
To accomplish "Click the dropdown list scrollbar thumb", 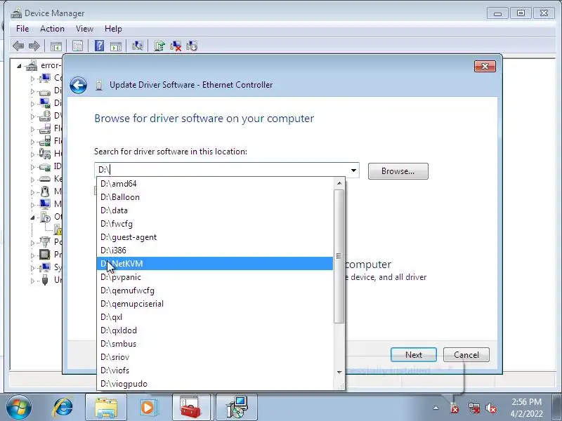I will tap(339, 256).
